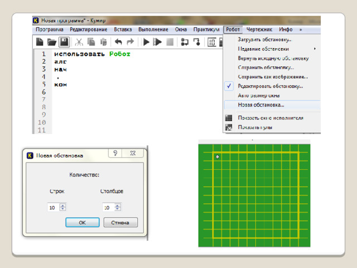This screenshot has width=357, height=268.
Task: Select 'Новая обстановка...' menu entry
Action: (261, 104)
